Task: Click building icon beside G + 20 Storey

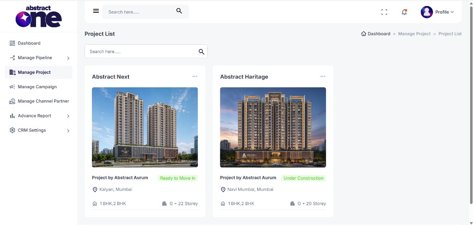Action: click(x=292, y=204)
